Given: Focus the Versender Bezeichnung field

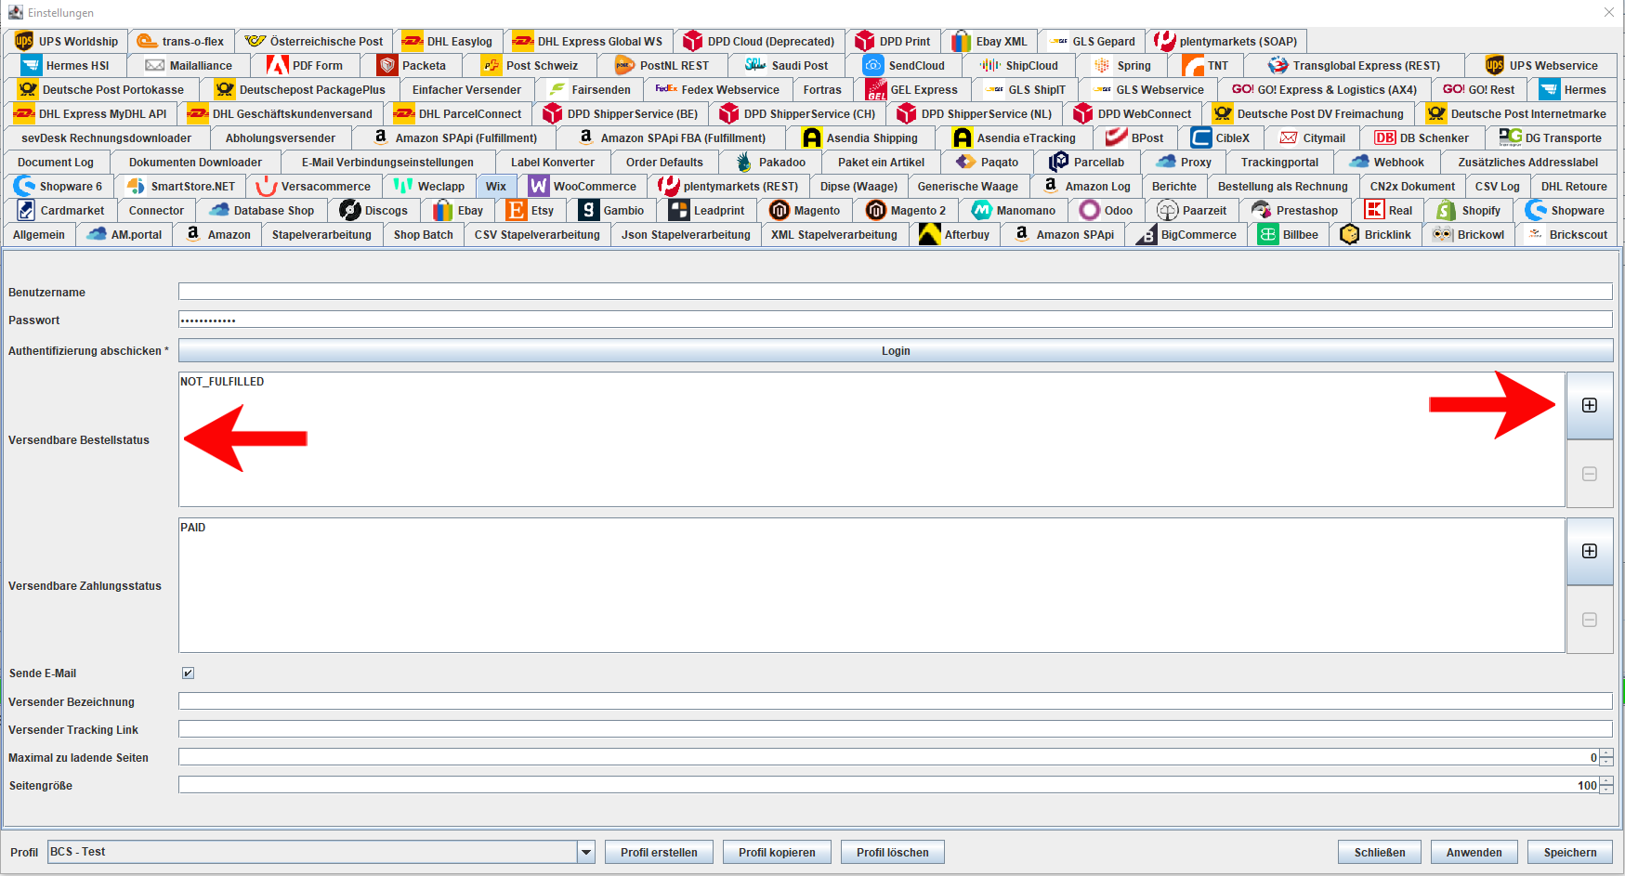Looking at the screenshot, I should 896,701.
